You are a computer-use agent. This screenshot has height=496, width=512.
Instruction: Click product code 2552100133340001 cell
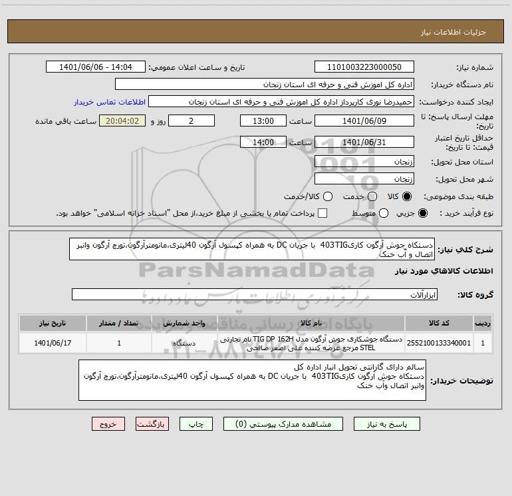click(439, 343)
